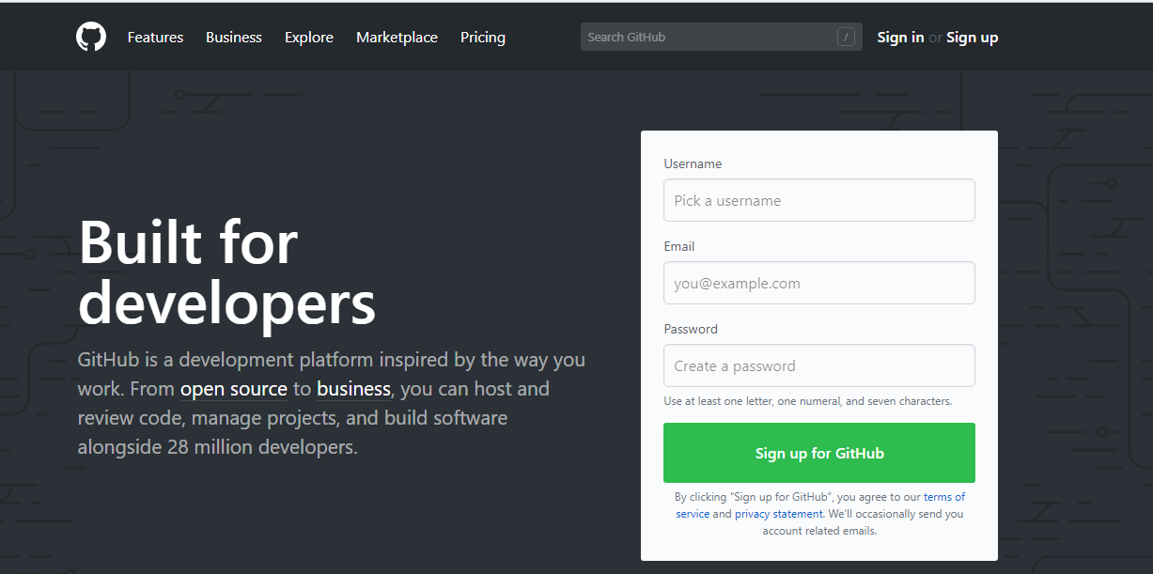Viewport: 1153px width, 574px height.
Task: Click the password requirements hint text
Action: pyautogui.click(x=807, y=401)
